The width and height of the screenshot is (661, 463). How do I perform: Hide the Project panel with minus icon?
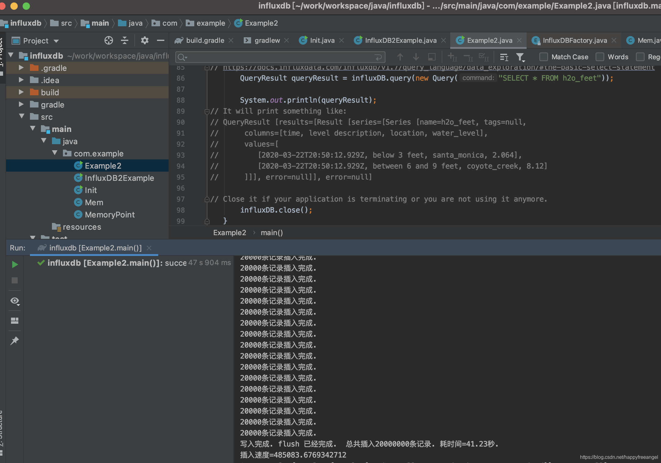(161, 41)
